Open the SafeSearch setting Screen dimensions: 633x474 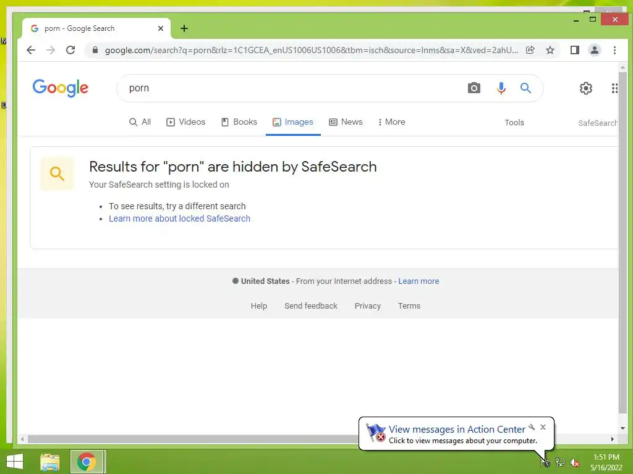point(598,123)
